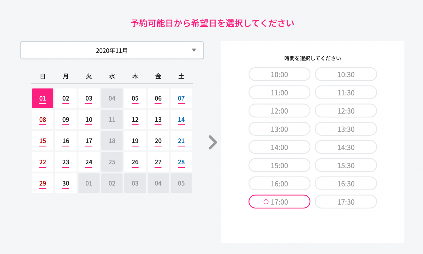
Task: Select Saturday date 28
Action: pyautogui.click(x=181, y=162)
